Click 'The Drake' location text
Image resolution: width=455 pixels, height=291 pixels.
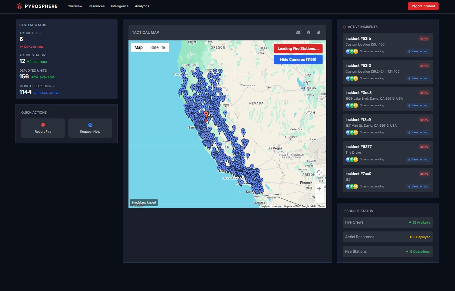[x=353, y=152]
